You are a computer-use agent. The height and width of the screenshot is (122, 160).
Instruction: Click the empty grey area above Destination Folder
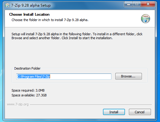coord(80,53)
